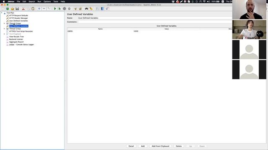Save the test plan with floppy icon
The height and width of the screenshot is (150, 268).
17,9
